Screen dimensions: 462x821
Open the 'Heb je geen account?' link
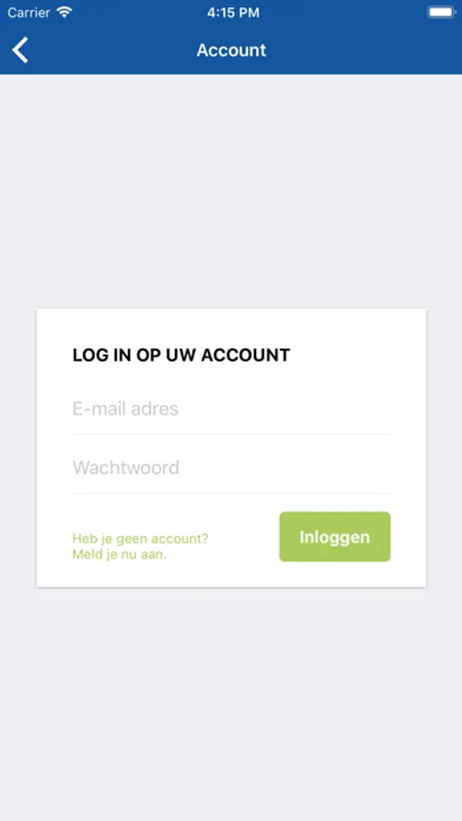(140, 539)
